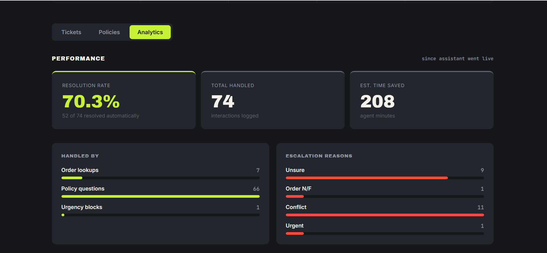
Task: Click the Total Handled card label
Action: tap(233, 85)
